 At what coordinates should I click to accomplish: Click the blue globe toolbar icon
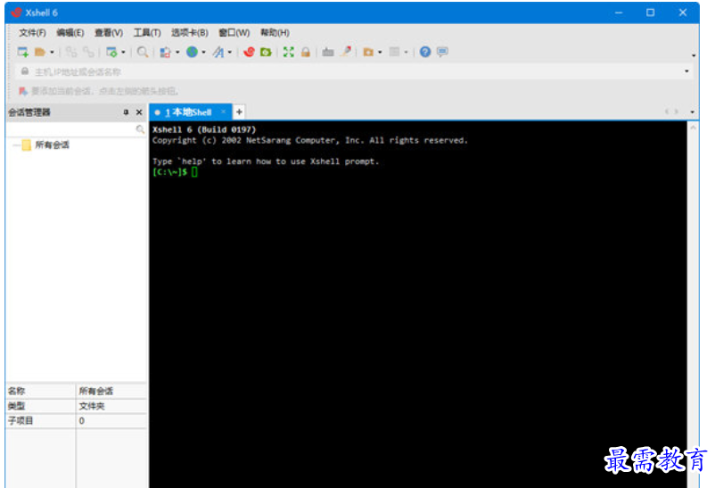192,53
